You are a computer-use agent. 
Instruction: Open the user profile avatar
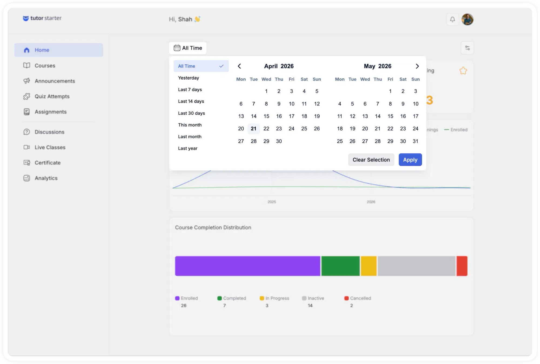point(467,19)
